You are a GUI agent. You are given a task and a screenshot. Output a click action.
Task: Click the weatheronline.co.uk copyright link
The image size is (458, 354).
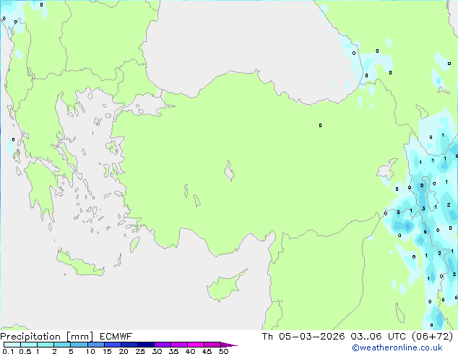[397, 347]
